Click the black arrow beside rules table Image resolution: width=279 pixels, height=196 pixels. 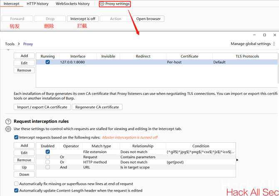237,160
